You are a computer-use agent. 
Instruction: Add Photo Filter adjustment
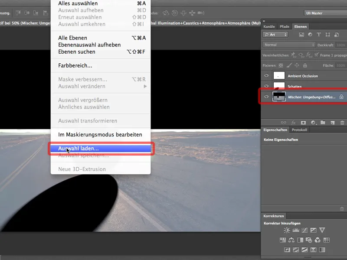click(309, 240)
